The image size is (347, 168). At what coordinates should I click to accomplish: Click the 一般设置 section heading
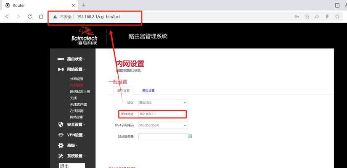pos(118,82)
